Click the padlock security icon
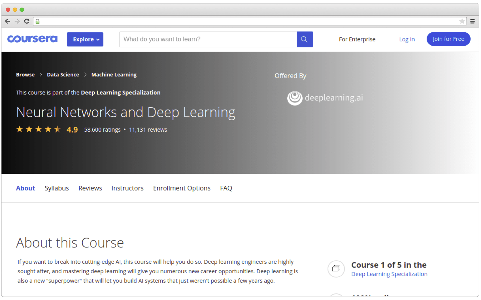The height and width of the screenshot is (300, 481). point(38,21)
